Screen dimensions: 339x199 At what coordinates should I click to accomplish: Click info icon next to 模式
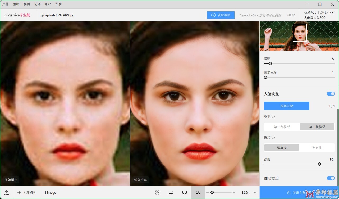(273, 137)
